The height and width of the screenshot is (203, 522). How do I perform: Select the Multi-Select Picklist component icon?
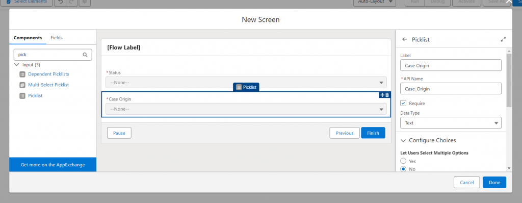(x=22, y=85)
